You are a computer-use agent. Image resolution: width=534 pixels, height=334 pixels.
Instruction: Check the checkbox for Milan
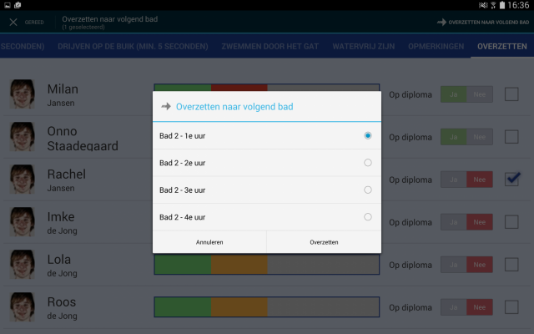[x=511, y=94]
